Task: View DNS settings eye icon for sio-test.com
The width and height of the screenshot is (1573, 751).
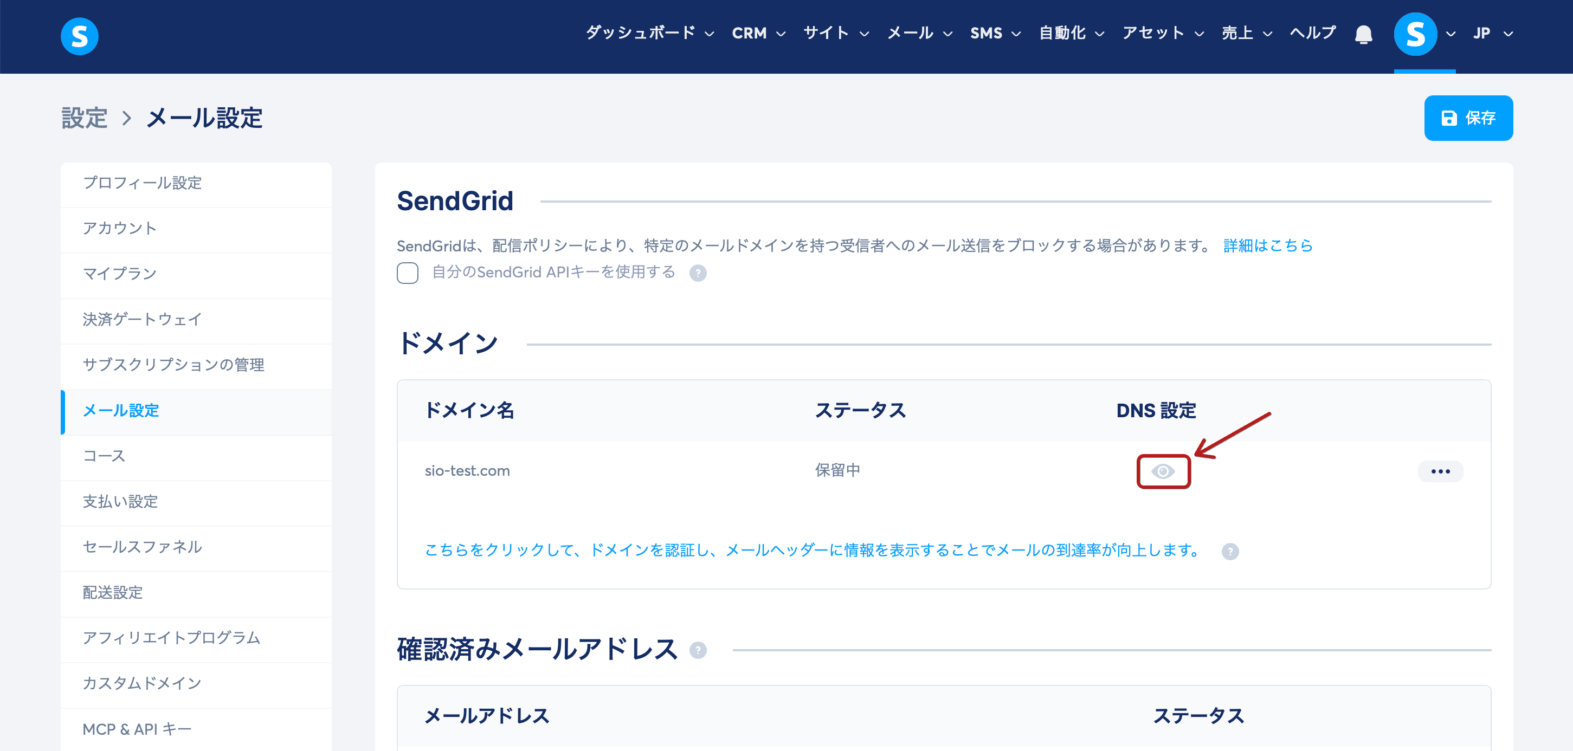Action: (x=1163, y=471)
